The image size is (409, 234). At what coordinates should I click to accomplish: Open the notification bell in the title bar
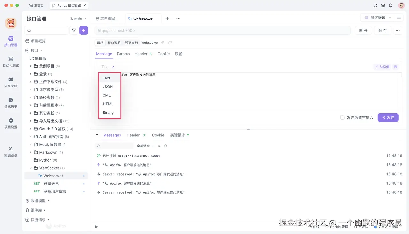click(390, 5)
